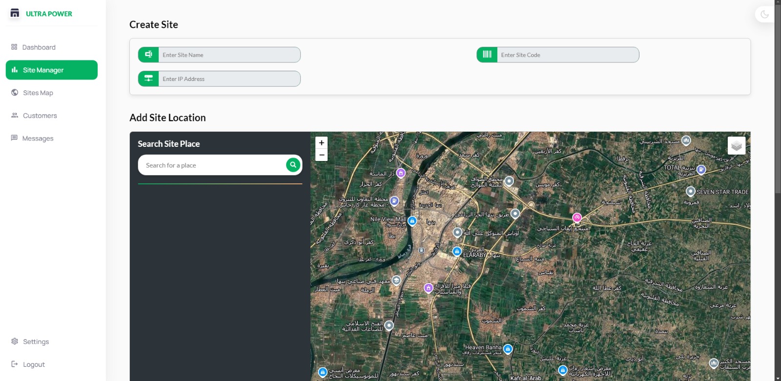Click the ELARABY shop marker
Viewport: 781px width, 381px height.
pos(457,251)
